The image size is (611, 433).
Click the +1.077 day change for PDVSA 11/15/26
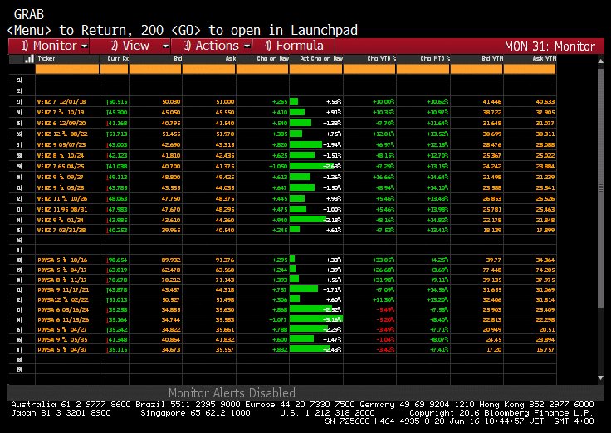[x=278, y=319]
